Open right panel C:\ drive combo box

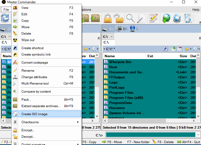coord(108,37)
